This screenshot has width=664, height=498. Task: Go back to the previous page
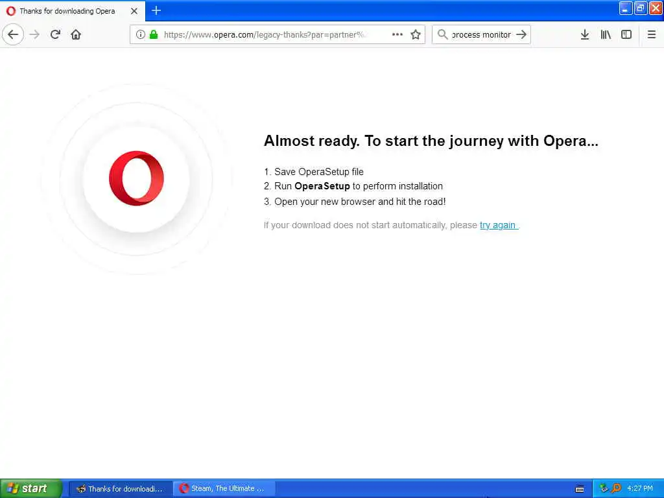tap(13, 34)
